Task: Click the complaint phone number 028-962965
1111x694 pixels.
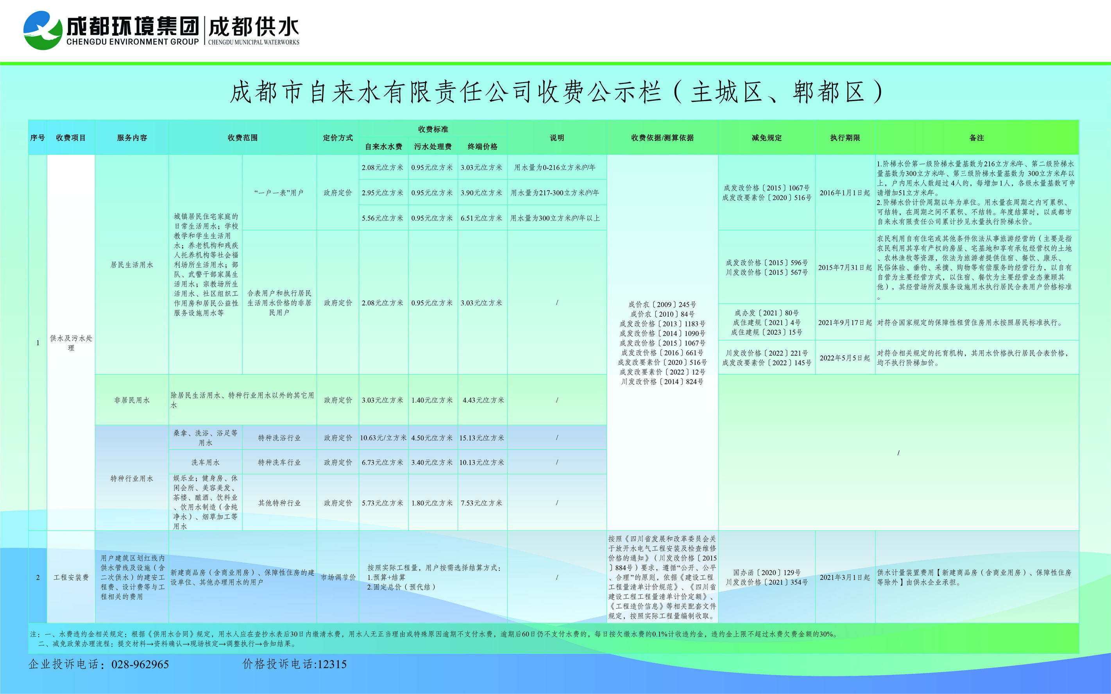Action: pyautogui.click(x=140, y=664)
